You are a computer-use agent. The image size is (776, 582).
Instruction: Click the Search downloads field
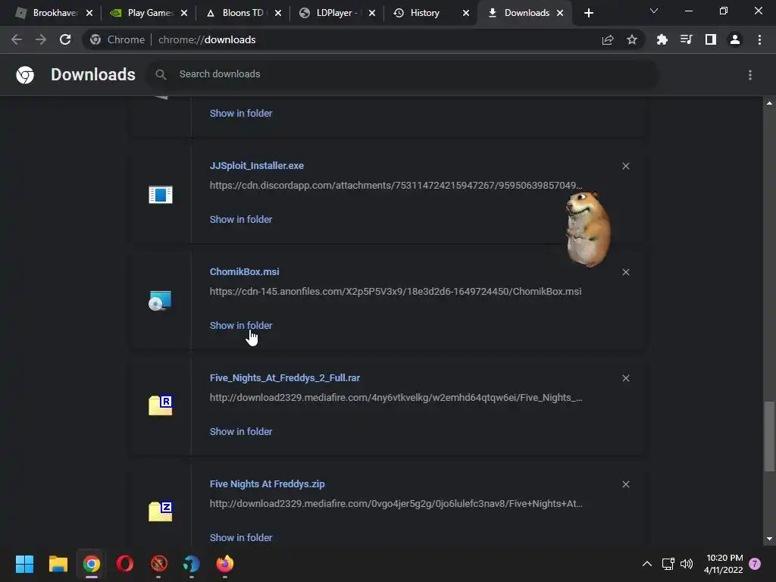pos(402,74)
